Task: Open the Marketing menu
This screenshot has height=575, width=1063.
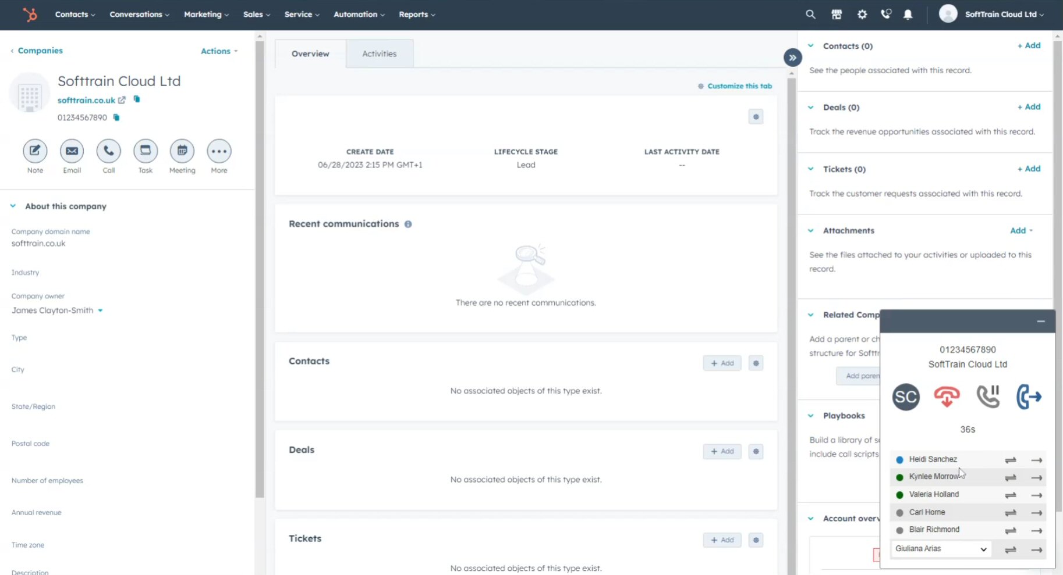Action: click(x=206, y=14)
